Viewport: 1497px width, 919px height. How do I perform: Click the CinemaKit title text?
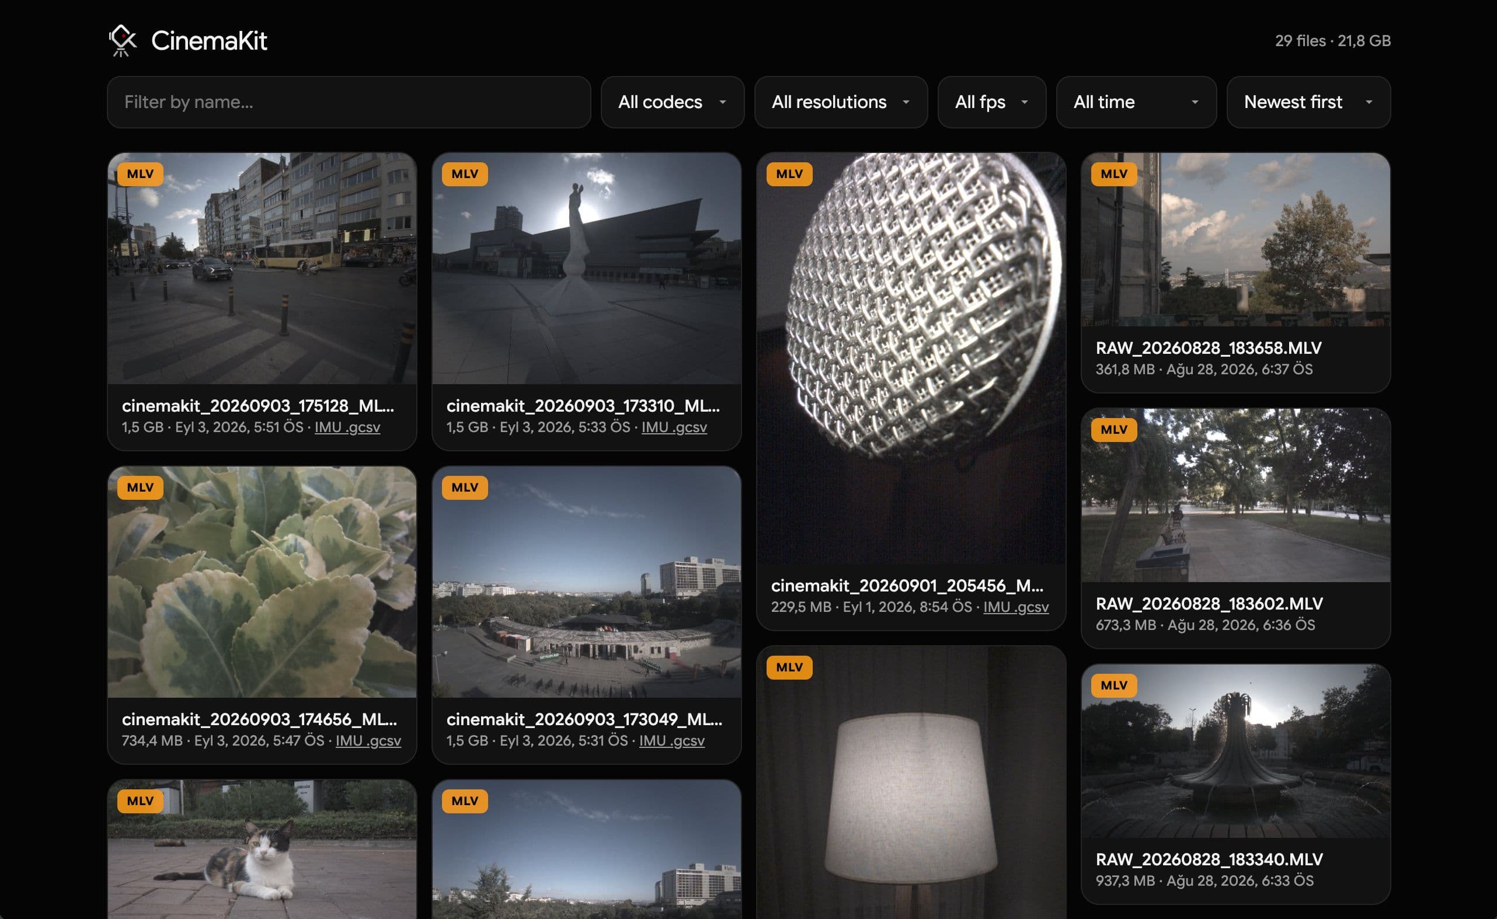[209, 41]
